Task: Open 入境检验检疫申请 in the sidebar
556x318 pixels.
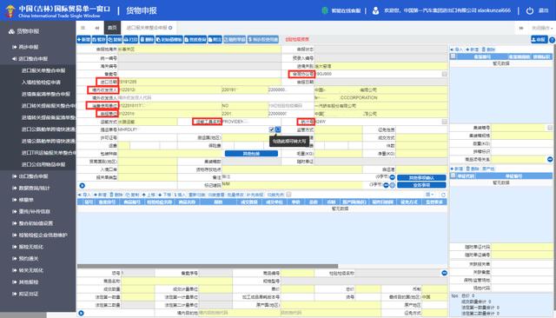Action: 41,83
